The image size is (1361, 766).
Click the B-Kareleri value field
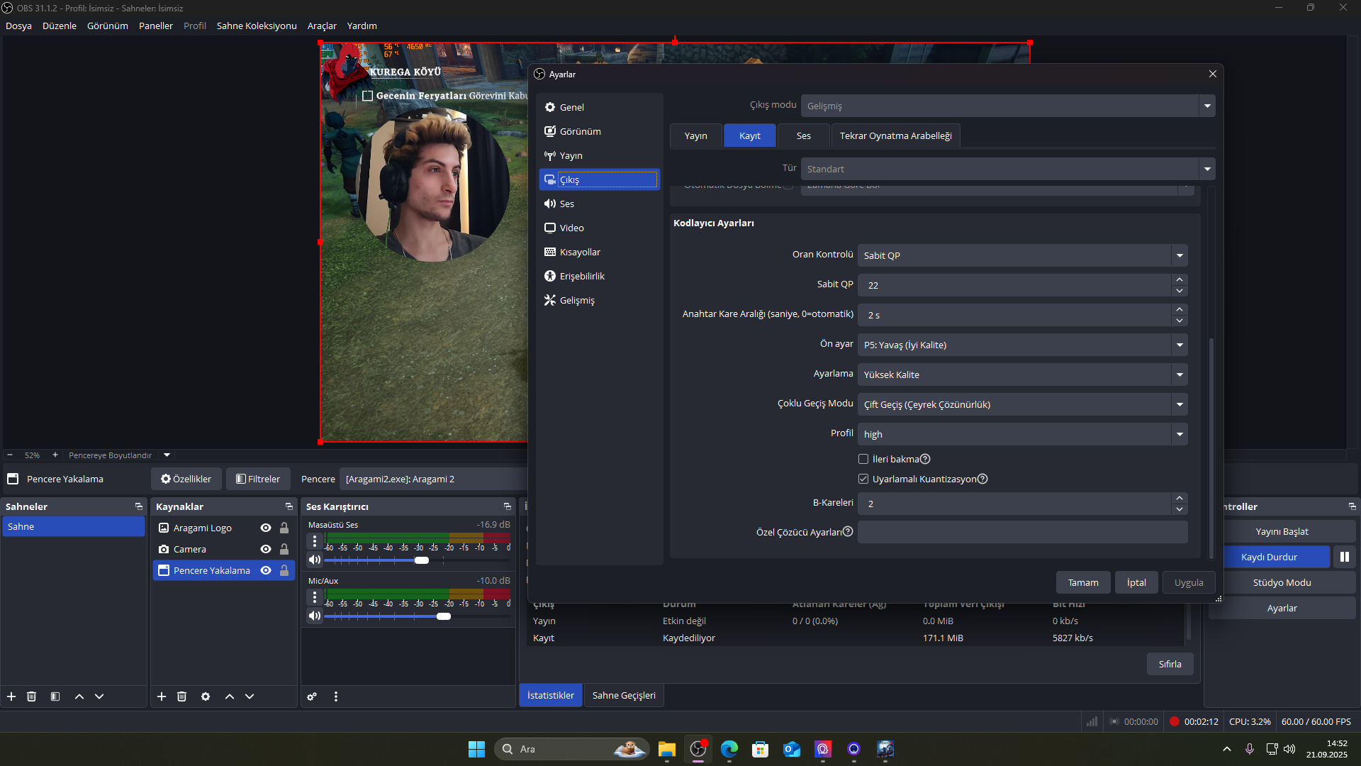pos(1015,504)
